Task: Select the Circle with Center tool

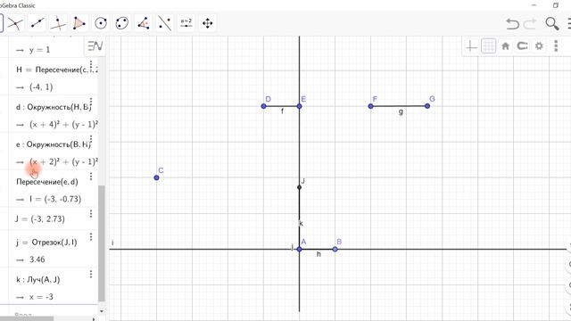Action: pyautogui.click(x=101, y=24)
